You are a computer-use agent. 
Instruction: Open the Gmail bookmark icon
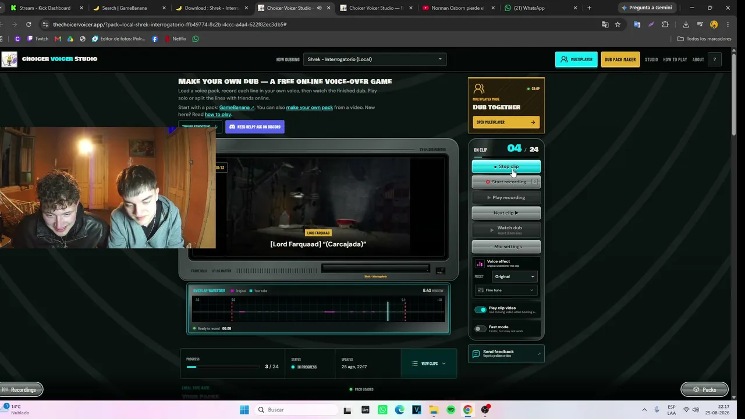tap(58, 39)
